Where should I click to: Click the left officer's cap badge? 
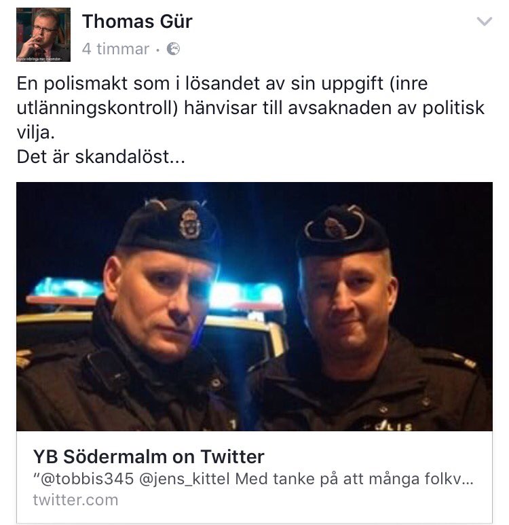tap(189, 223)
